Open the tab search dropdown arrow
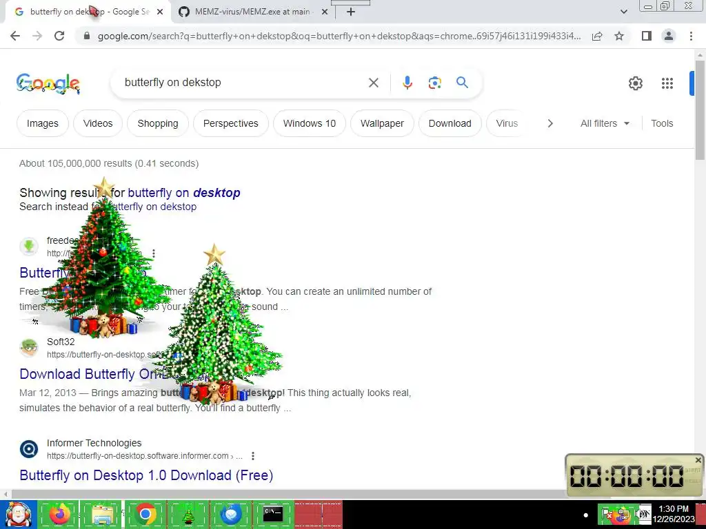The width and height of the screenshot is (706, 529). [x=623, y=12]
